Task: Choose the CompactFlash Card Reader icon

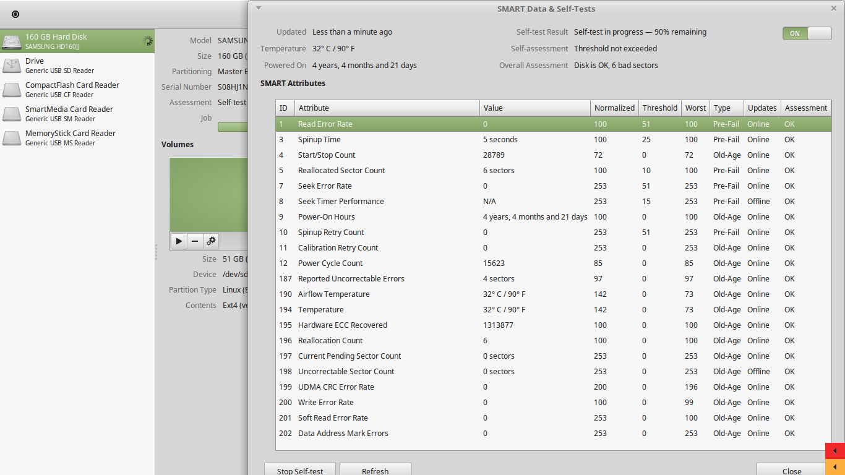Action: coord(12,90)
